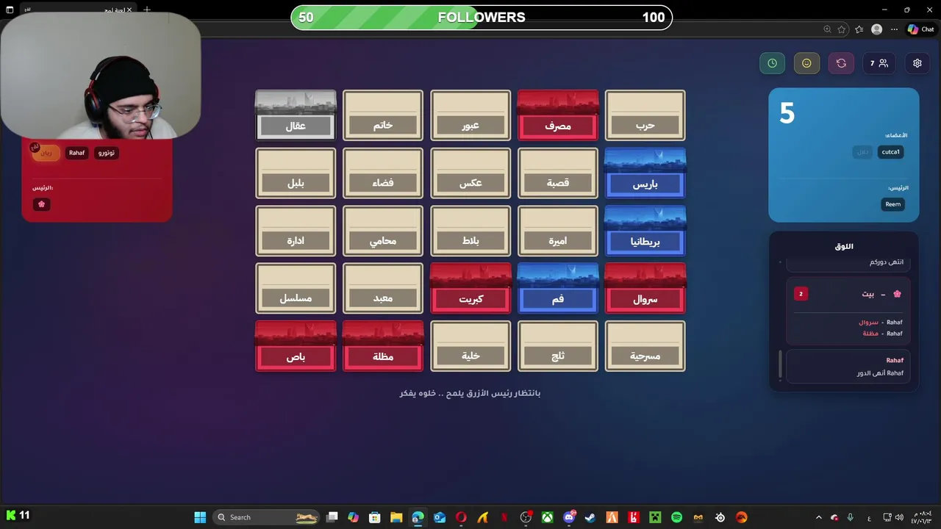Select the word card بلبل
Screen dimensions: 941x529
(296, 173)
